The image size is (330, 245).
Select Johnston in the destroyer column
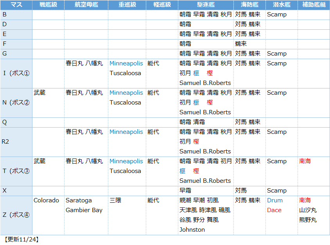click(192, 230)
